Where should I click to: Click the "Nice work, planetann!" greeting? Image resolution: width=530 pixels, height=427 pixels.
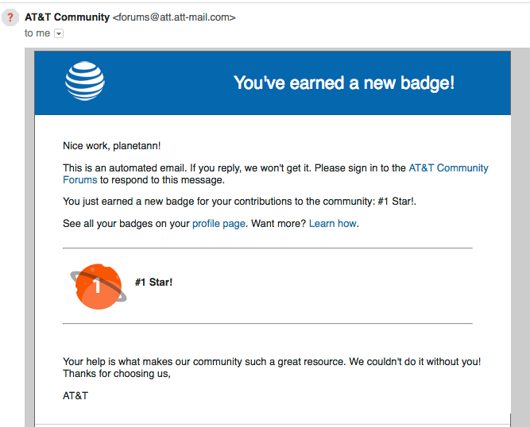[111, 146]
